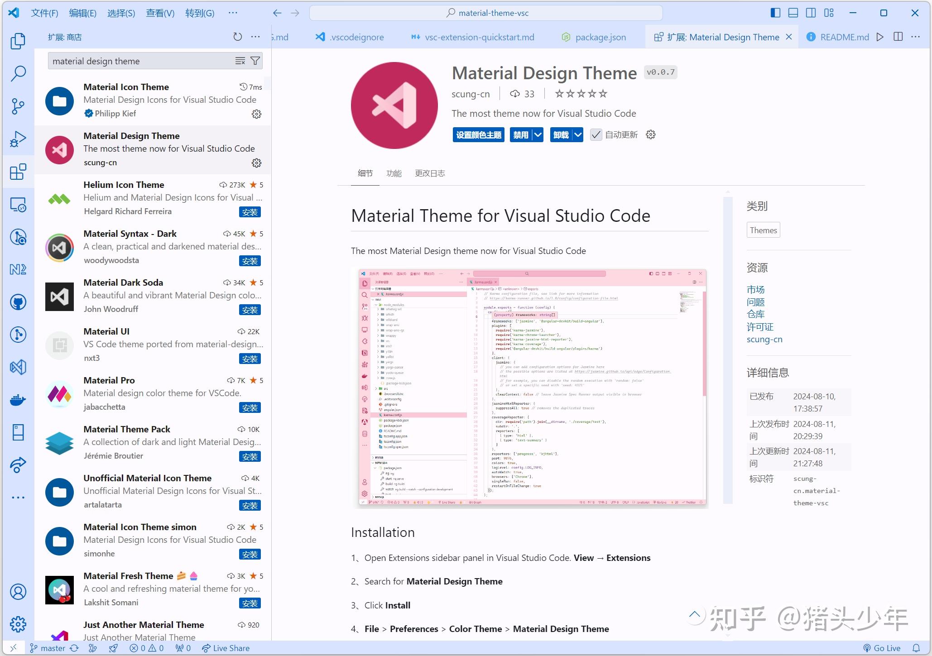Toggle the 自动更新 checkbox

coord(596,134)
